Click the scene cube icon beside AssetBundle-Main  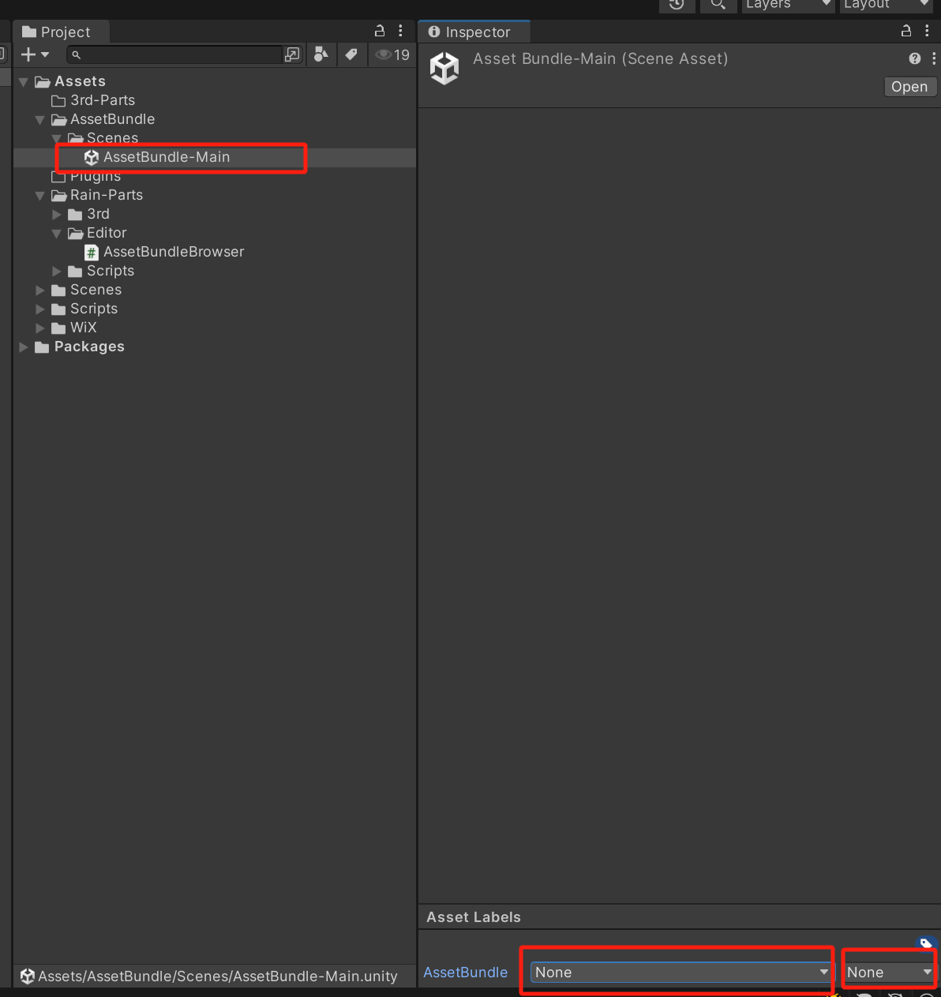pos(91,157)
